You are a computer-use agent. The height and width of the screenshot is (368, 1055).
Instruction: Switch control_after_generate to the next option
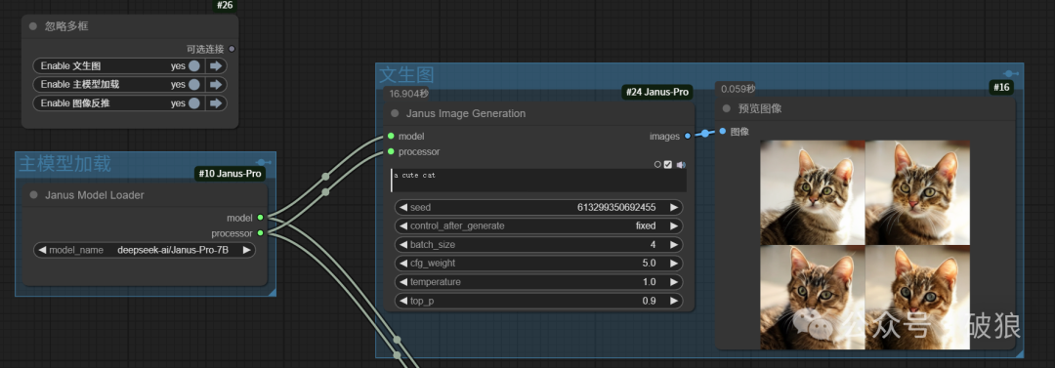coord(674,226)
